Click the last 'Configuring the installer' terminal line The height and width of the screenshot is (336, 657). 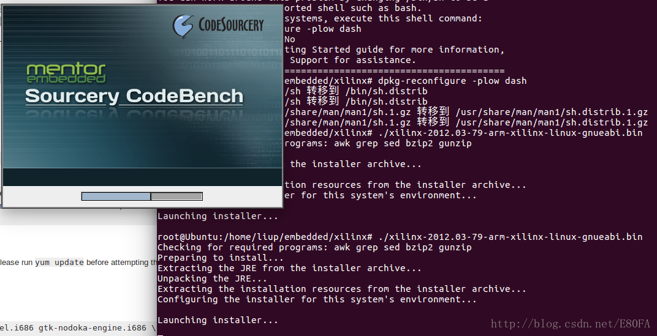point(317,300)
